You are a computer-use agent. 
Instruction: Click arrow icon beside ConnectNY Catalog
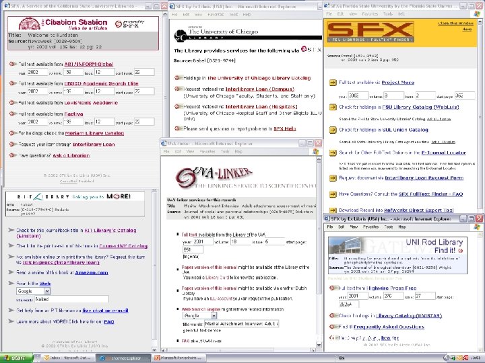pos(11,246)
